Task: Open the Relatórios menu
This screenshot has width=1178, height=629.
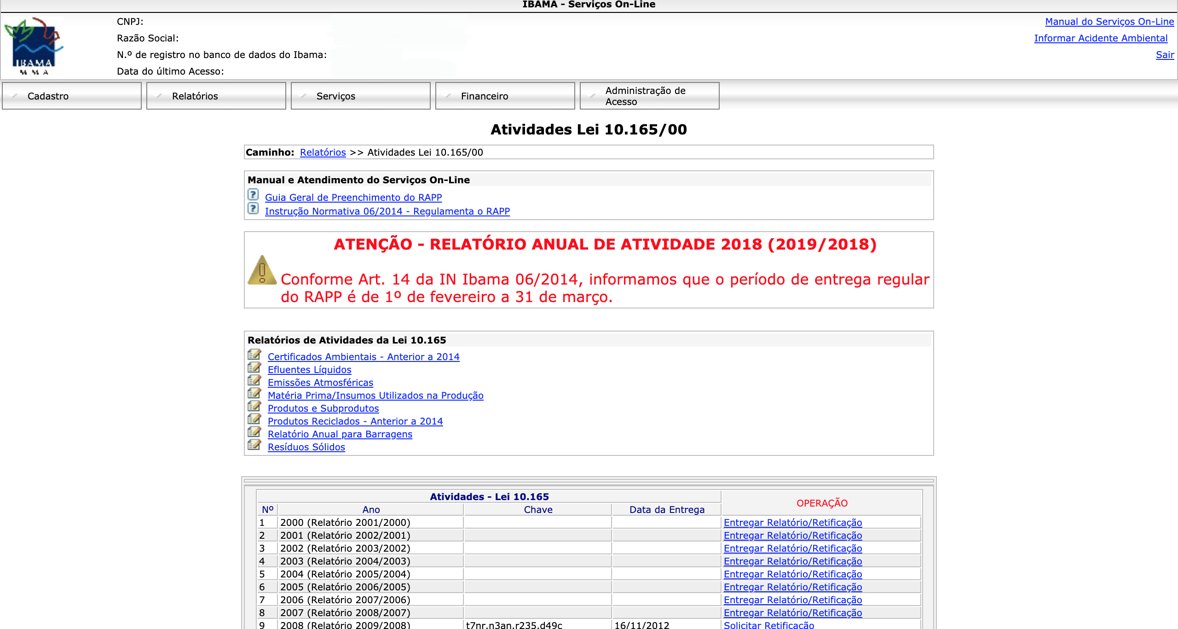Action: (x=216, y=96)
